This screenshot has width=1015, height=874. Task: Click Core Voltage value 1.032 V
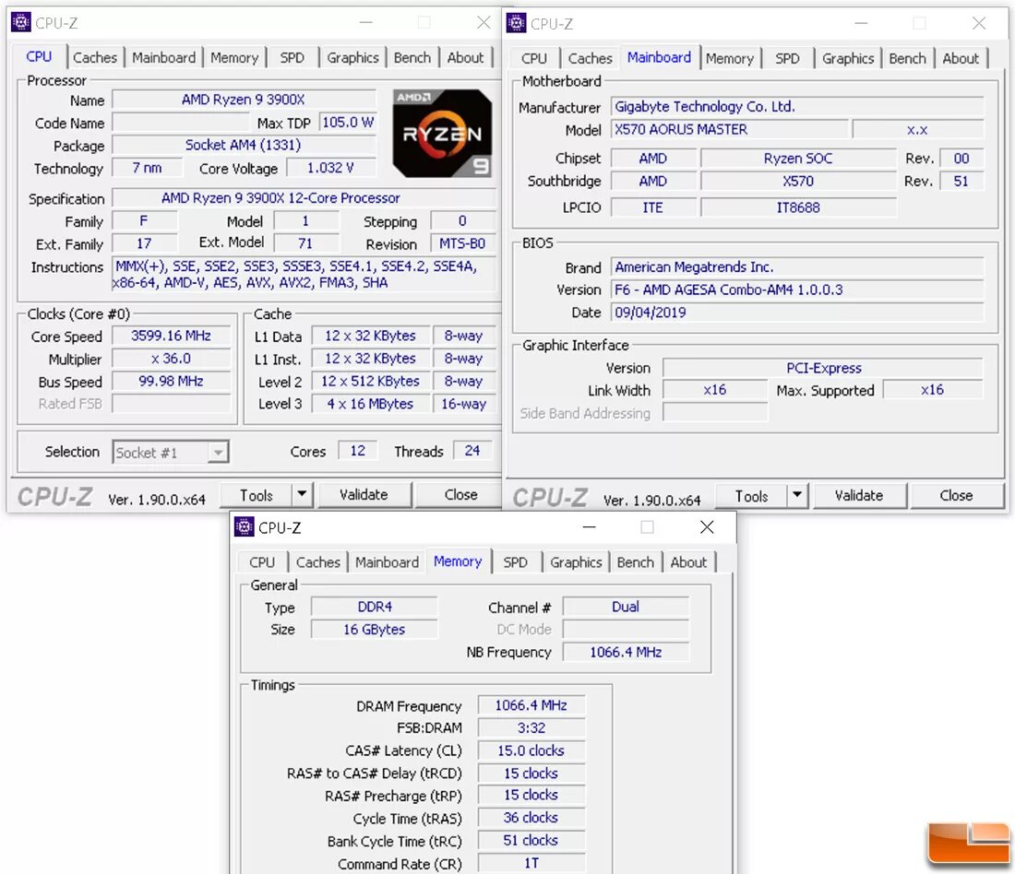(x=330, y=168)
